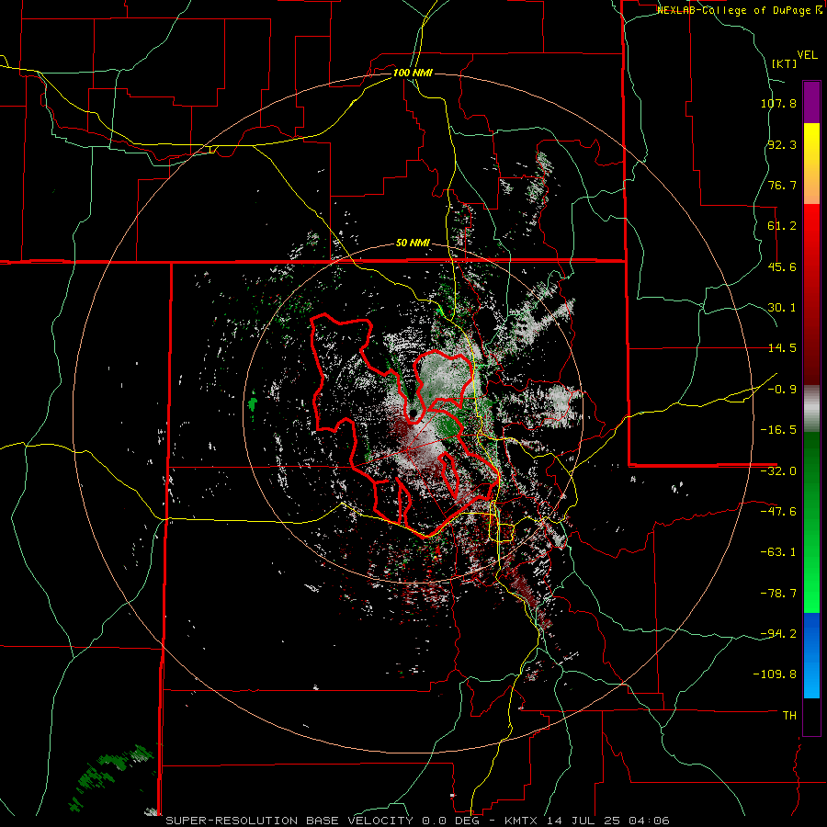This screenshot has height=827, width=827.
Task: Click the '[KT]' units label
Action: pyautogui.click(x=784, y=63)
